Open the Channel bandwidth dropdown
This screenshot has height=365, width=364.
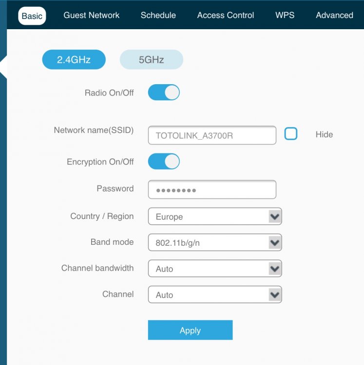pyautogui.click(x=214, y=269)
